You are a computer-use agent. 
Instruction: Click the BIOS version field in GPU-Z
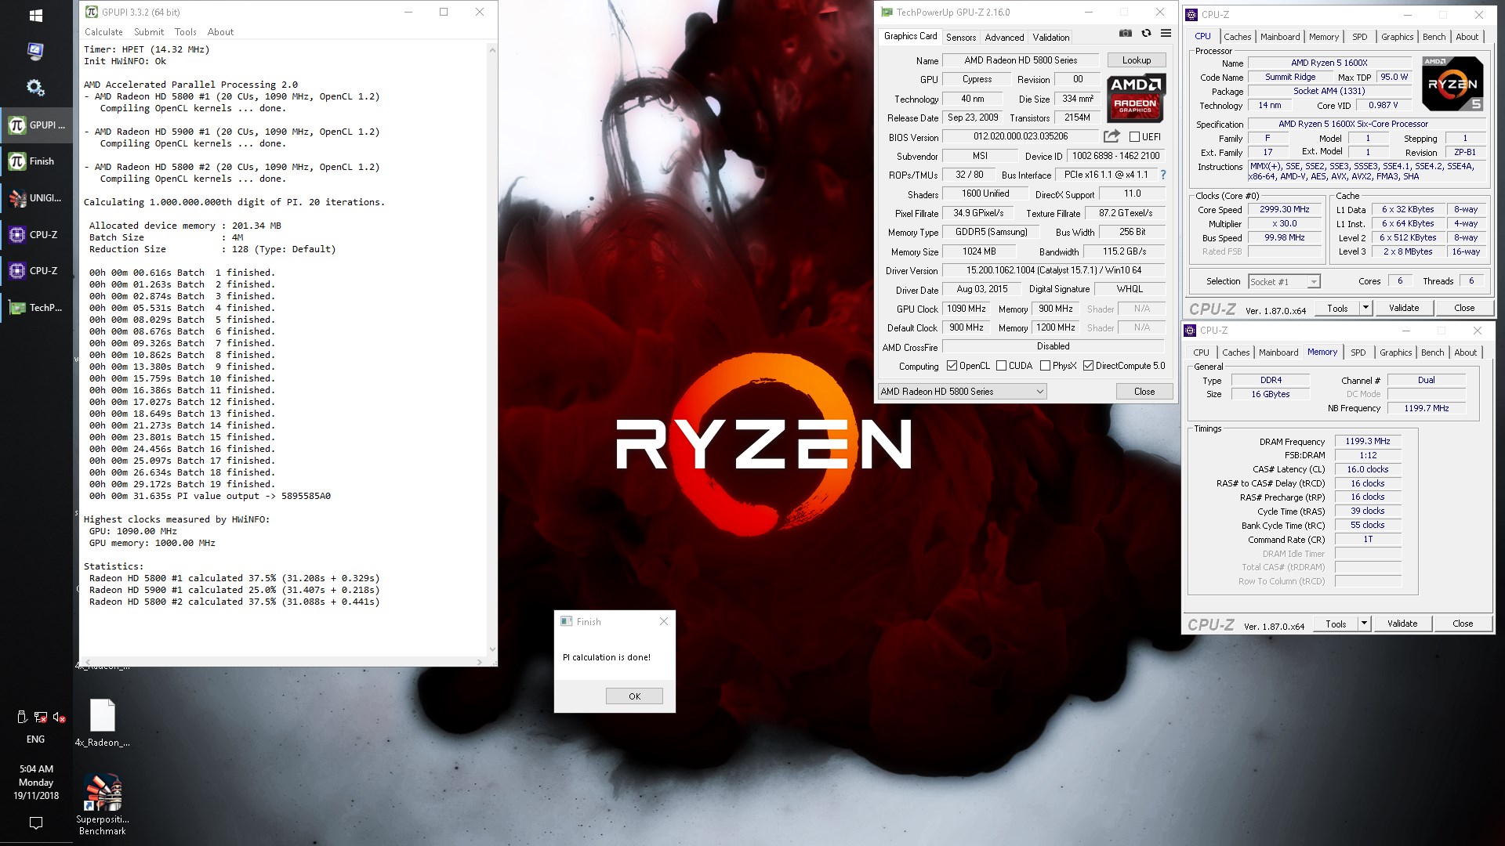(1021, 136)
